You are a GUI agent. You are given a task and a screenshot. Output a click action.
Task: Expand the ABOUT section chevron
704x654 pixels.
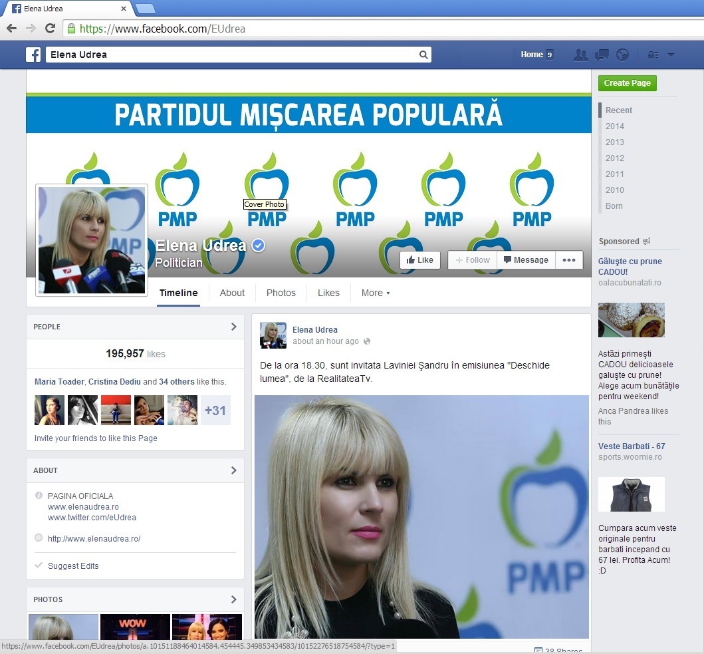click(233, 470)
